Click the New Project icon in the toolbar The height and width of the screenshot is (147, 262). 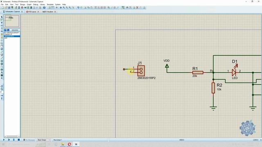pyautogui.click(x=3, y=8)
